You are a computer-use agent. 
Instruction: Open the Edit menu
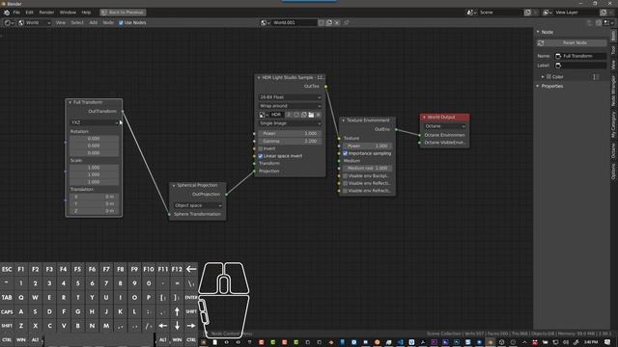point(30,13)
